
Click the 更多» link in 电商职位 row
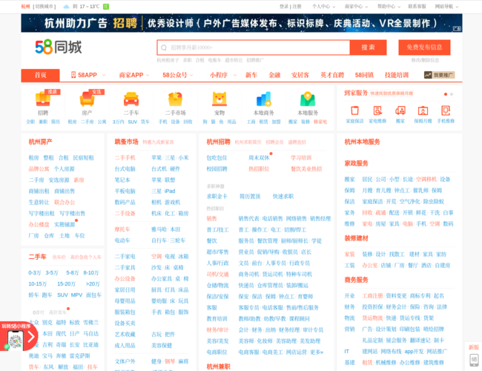point(317,352)
